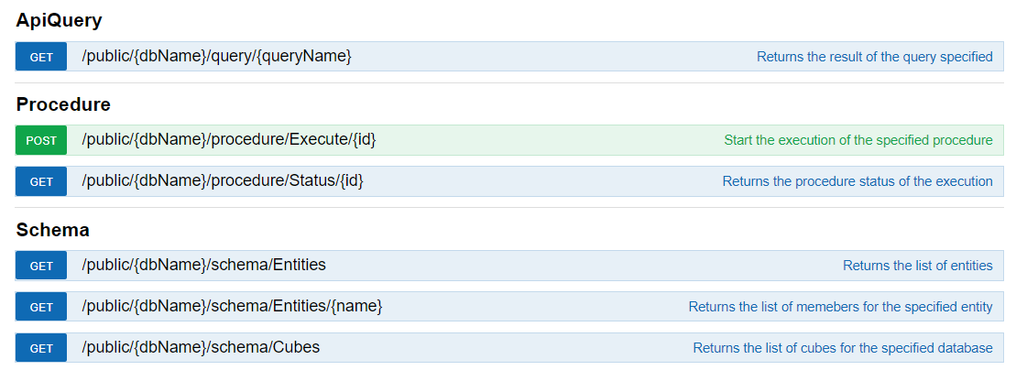Collapse the Schema section heading
The image size is (1027, 381).
tap(52, 230)
